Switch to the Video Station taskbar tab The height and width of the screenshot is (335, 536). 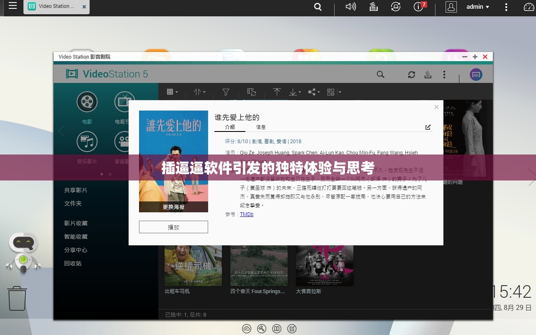pos(56,7)
